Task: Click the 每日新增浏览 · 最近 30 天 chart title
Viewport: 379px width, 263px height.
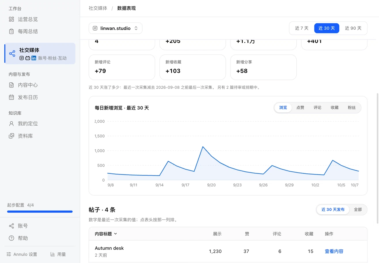Action: coord(122,108)
